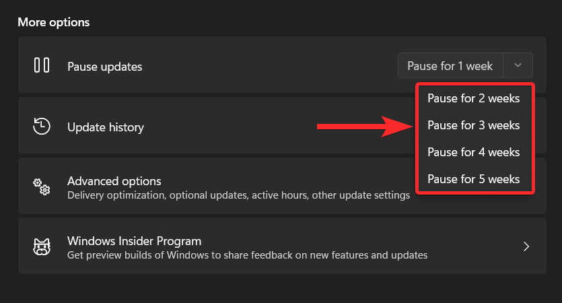Click the Pause updates label text
This screenshot has width=562, height=303.
click(x=104, y=67)
